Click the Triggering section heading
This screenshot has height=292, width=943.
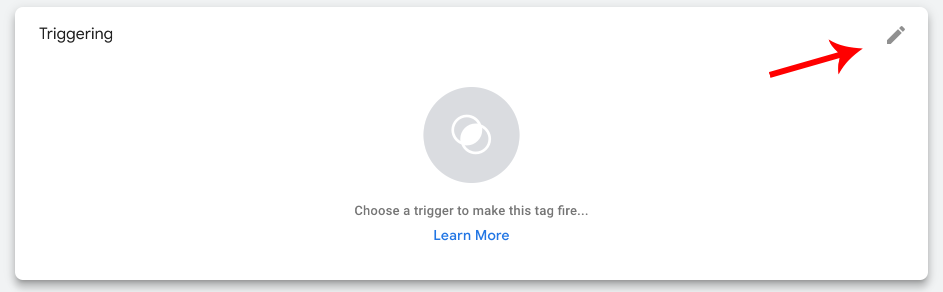click(76, 34)
